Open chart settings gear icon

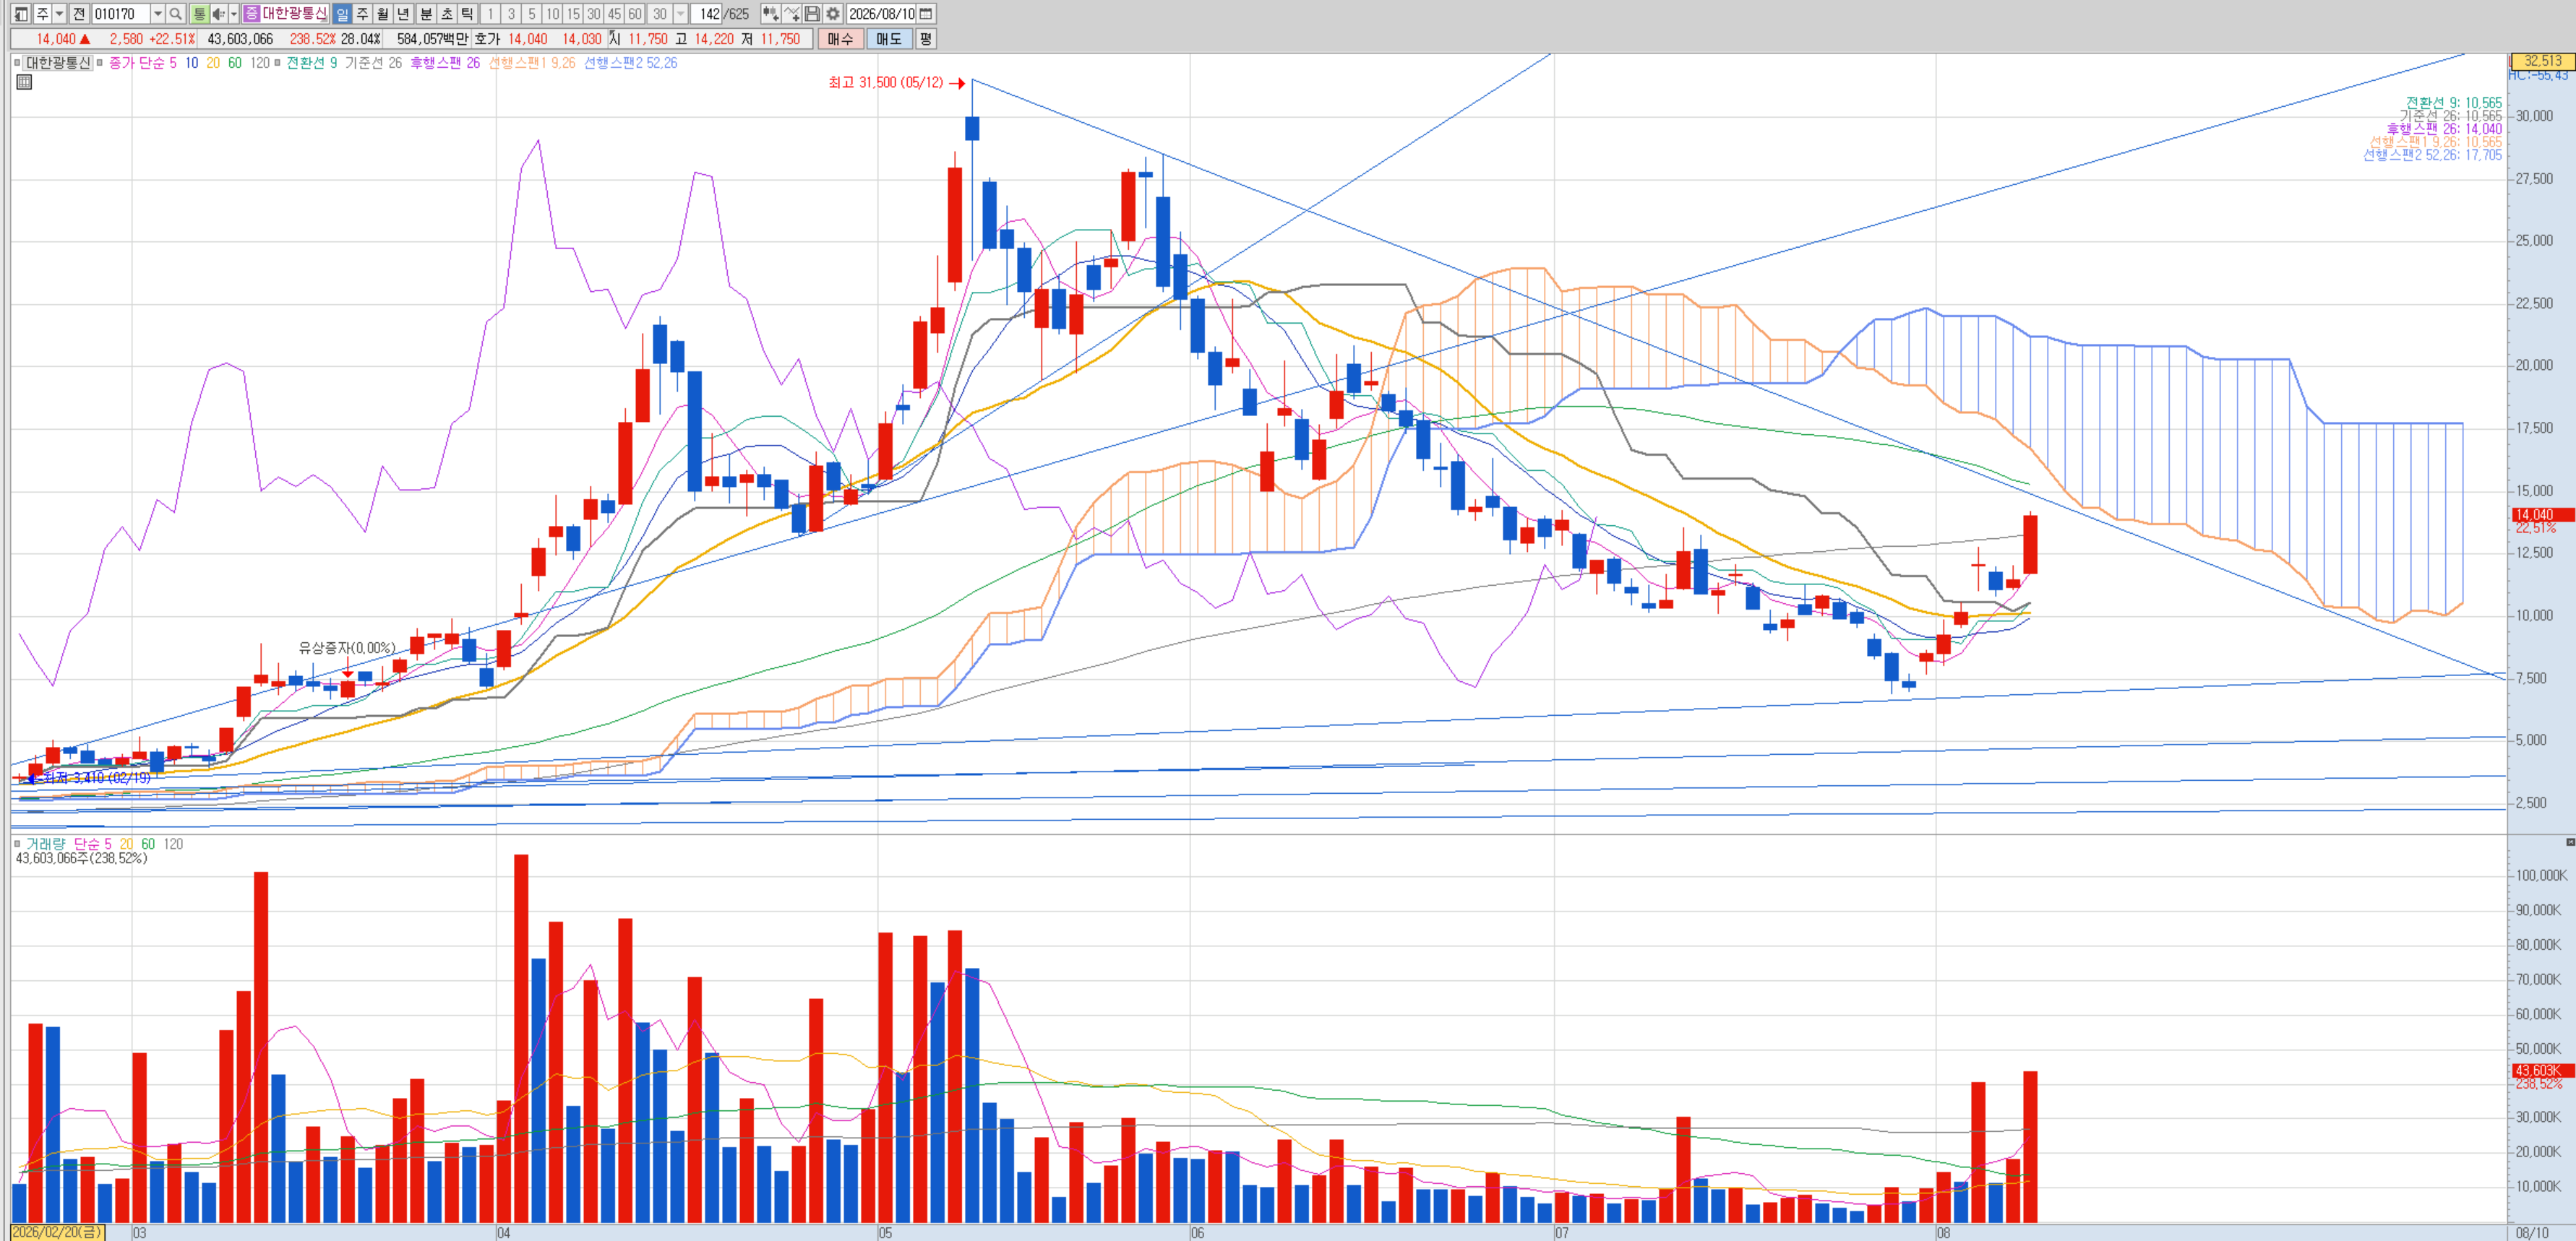[833, 14]
